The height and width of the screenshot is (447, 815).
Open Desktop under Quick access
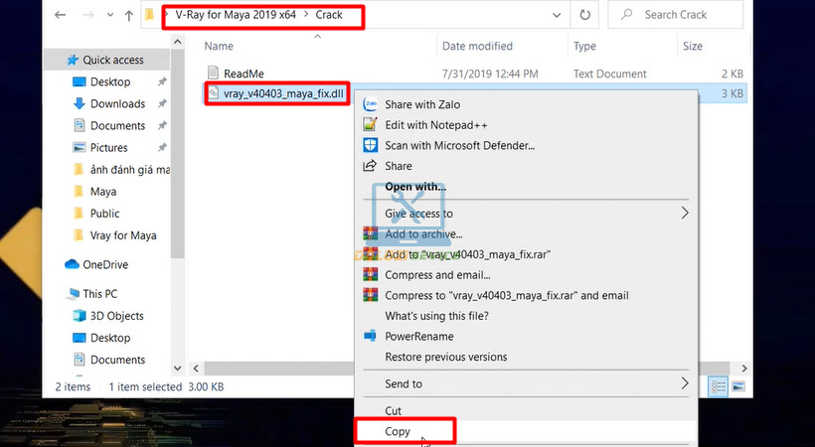110,81
